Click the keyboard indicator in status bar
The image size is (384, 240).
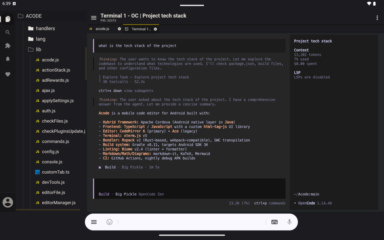14,3
